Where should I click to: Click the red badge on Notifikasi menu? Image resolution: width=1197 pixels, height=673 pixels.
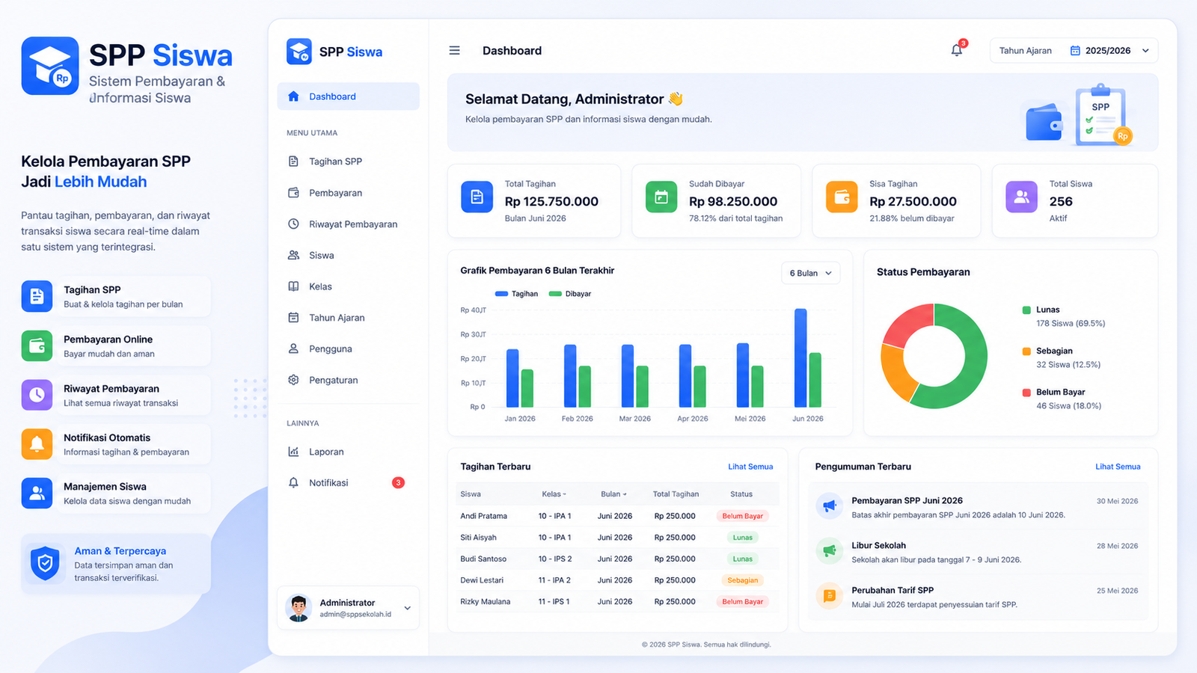(x=398, y=483)
